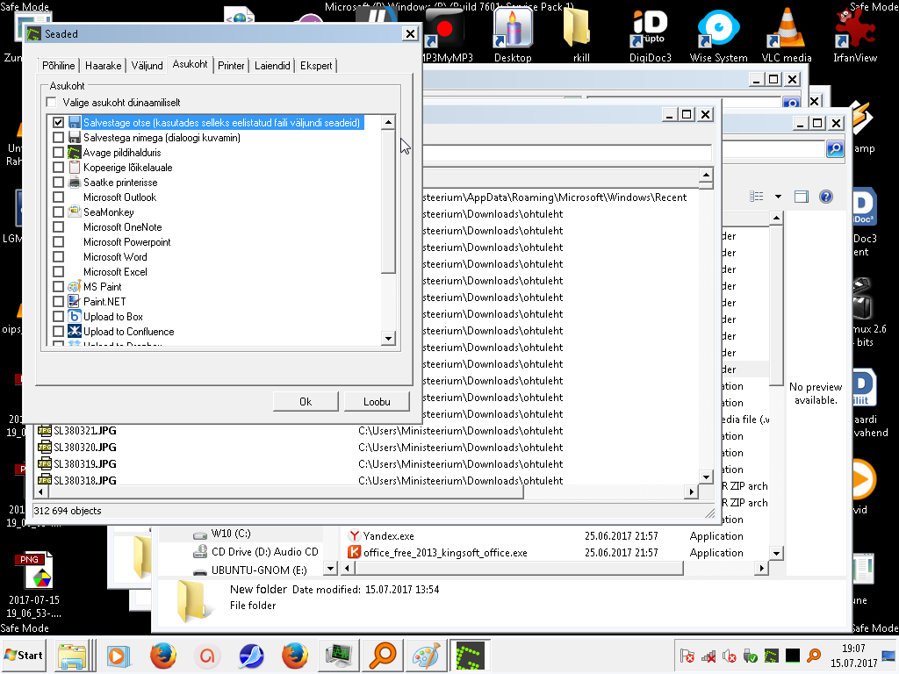Image resolution: width=899 pixels, height=674 pixels.
Task: Open the view options dropdown arrow in Explorer
Action: (x=778, y=197)
